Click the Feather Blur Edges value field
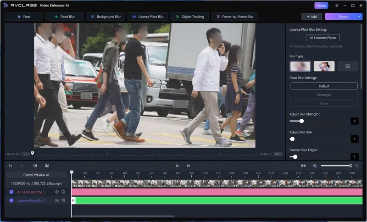 click(x=354, y=156)
